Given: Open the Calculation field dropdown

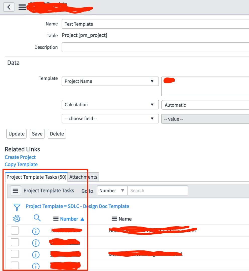Looking at the screenshot, I should (x=110, y=105).
